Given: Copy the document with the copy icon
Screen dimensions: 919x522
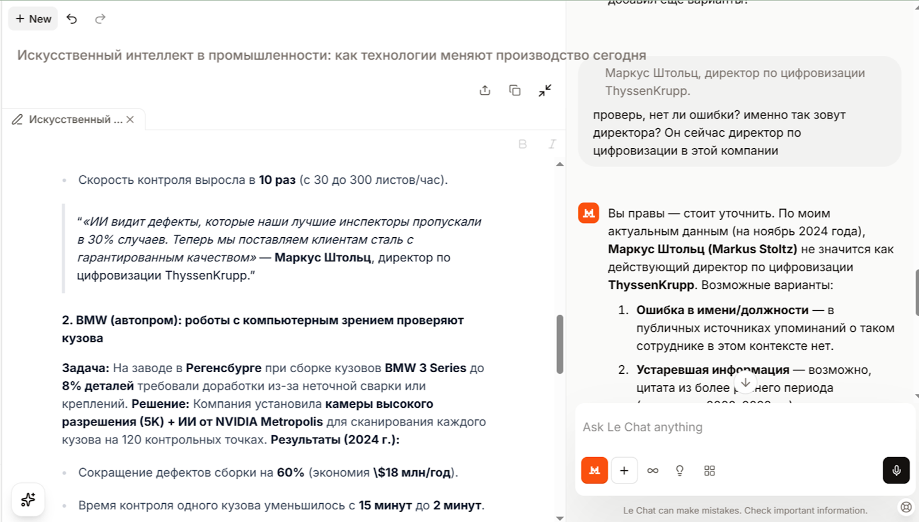Looking at the screenshot, I should [515, 90].
